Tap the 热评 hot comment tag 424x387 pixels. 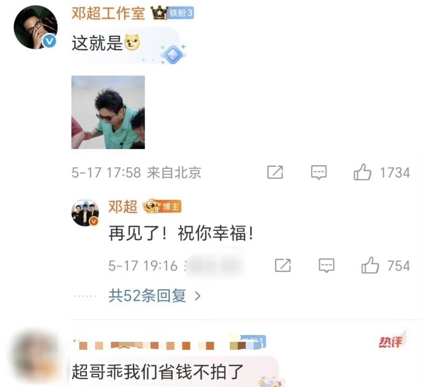(390, 341)
